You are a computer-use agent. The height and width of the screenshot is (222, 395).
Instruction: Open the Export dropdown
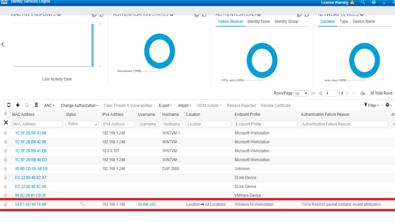point(165,106)
